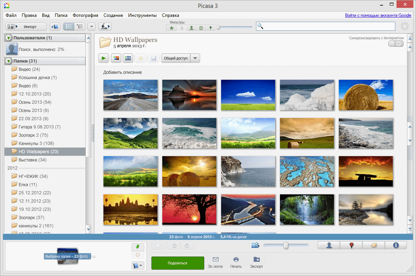This screenshot has height=276, width=416.
Task: Filter to show geotagged photos
Action: click(x=210, y=28)
